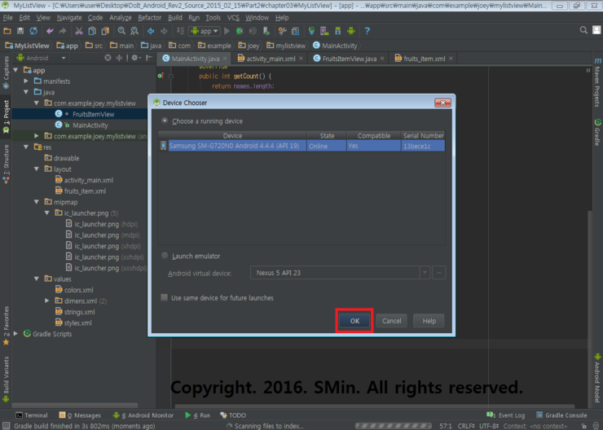603x430 pixels.
Task: Click the project panel horizontal scrollbar
Action: 75,405
